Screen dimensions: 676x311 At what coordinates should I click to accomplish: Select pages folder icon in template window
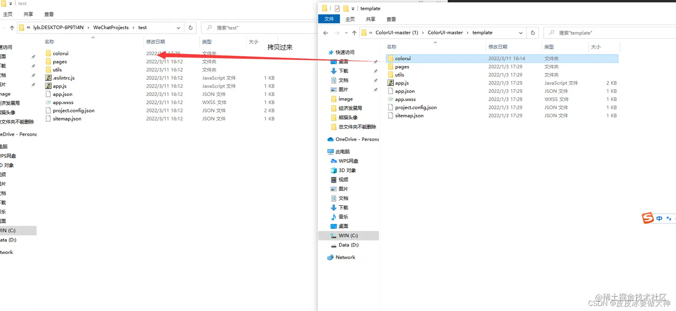[x=390, y=66]
